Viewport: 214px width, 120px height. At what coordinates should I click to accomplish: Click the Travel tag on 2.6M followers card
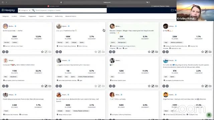tap(6, 111)
